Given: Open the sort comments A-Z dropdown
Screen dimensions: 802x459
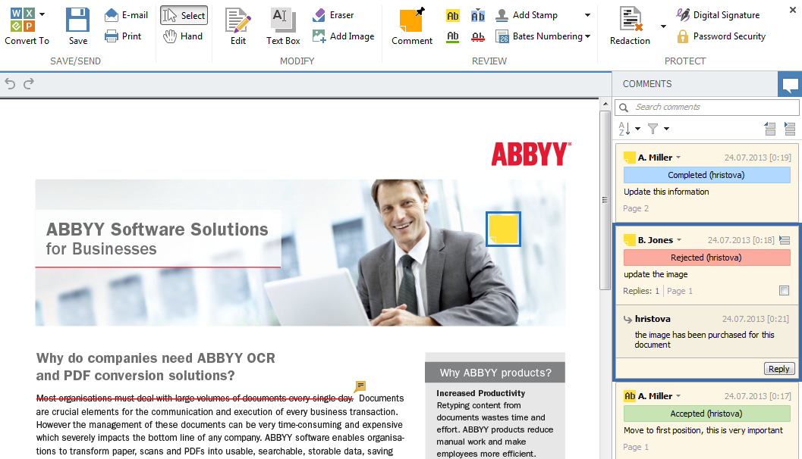Looking at the screenshot, I should (x=629, y=129).
